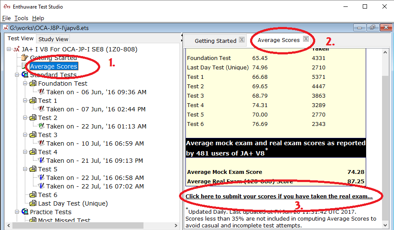Select the Average Scores tab
The height and width of the screenshot is (230, 394).
[x=278, y=40]
